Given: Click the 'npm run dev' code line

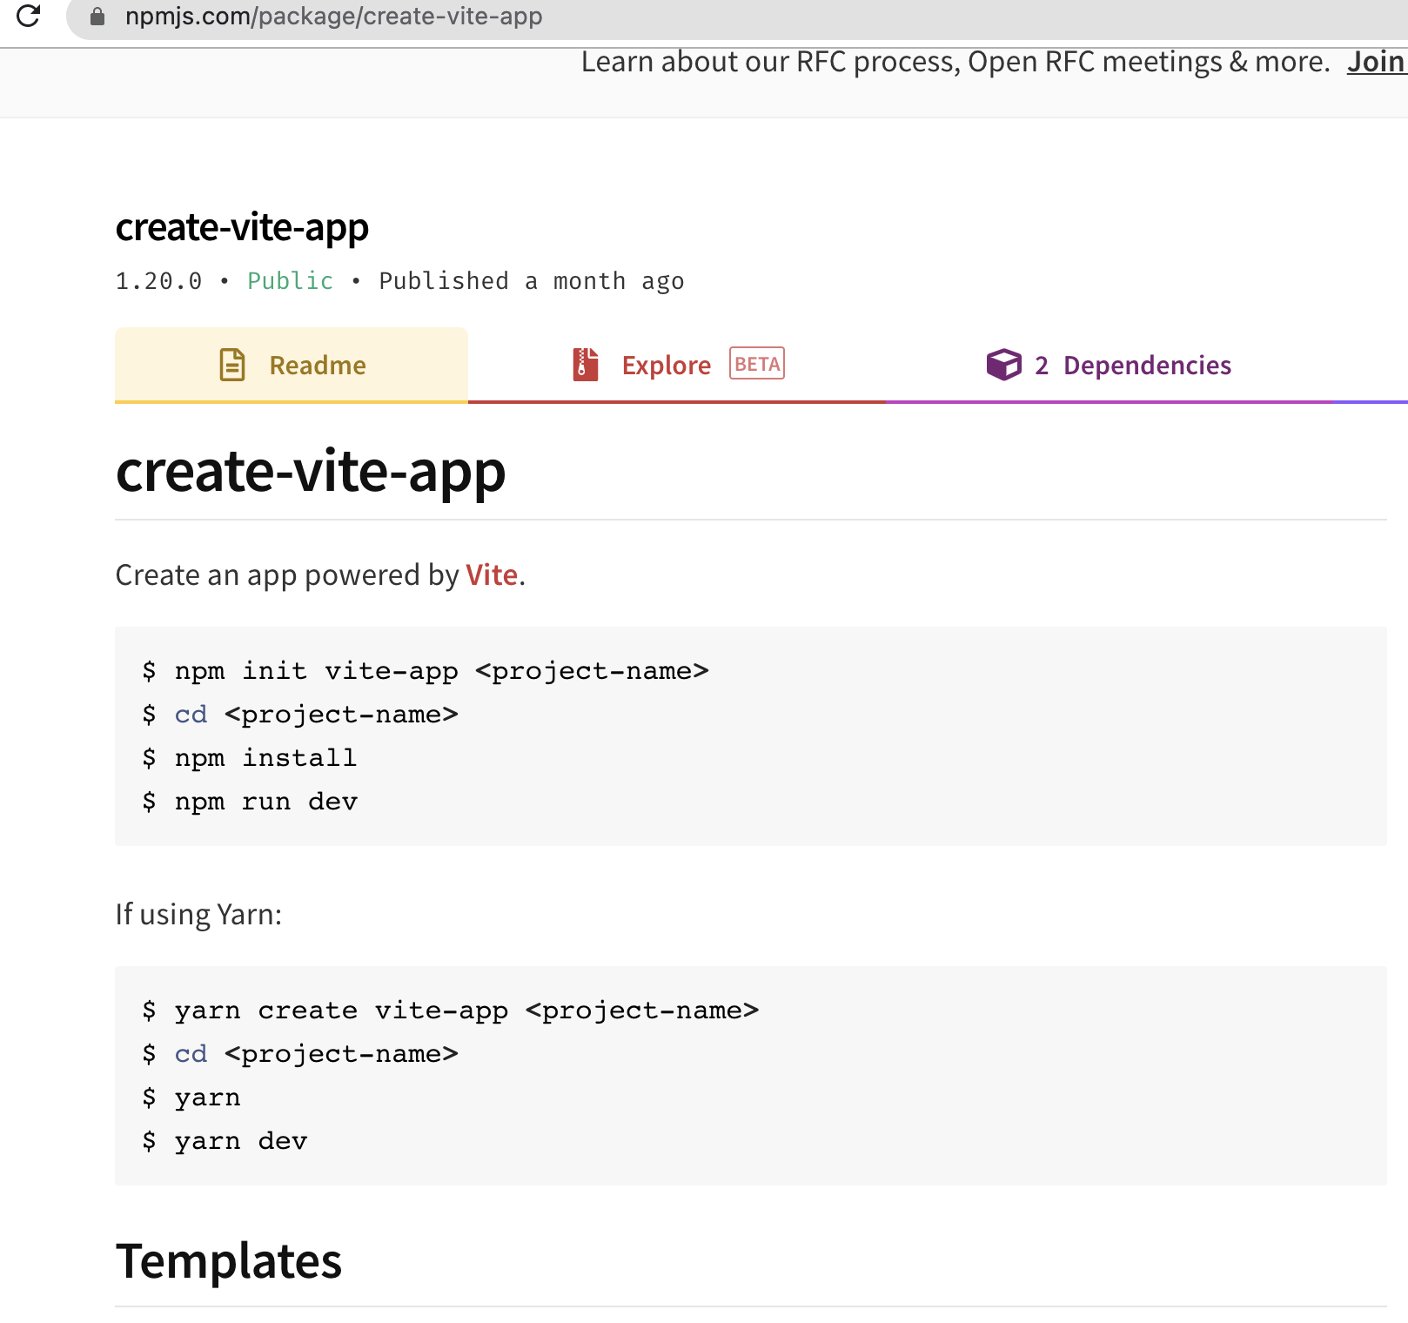Looking at the screenshot, I should pyautogui.click(x=250, y=802).
